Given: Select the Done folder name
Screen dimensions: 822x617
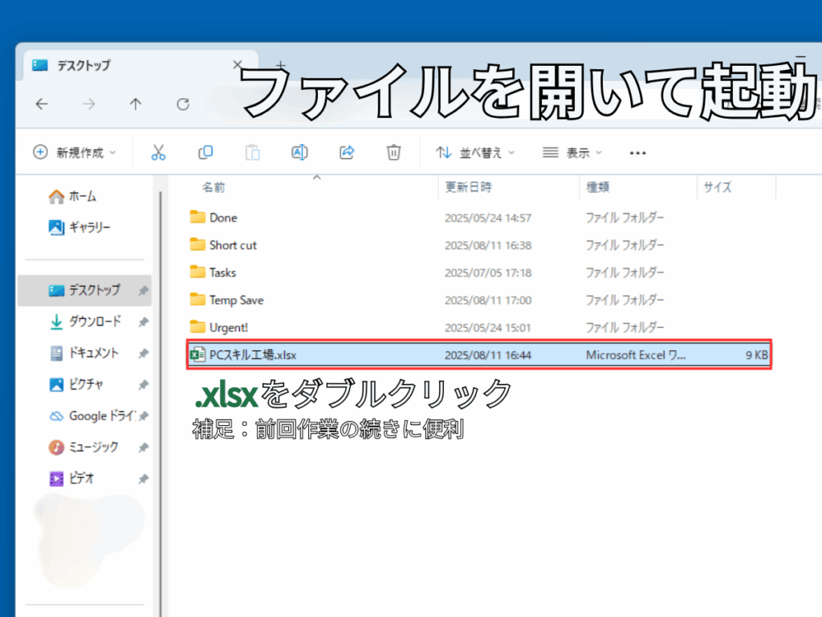Looking at the screenshot, I should click(x=223, y=218).
